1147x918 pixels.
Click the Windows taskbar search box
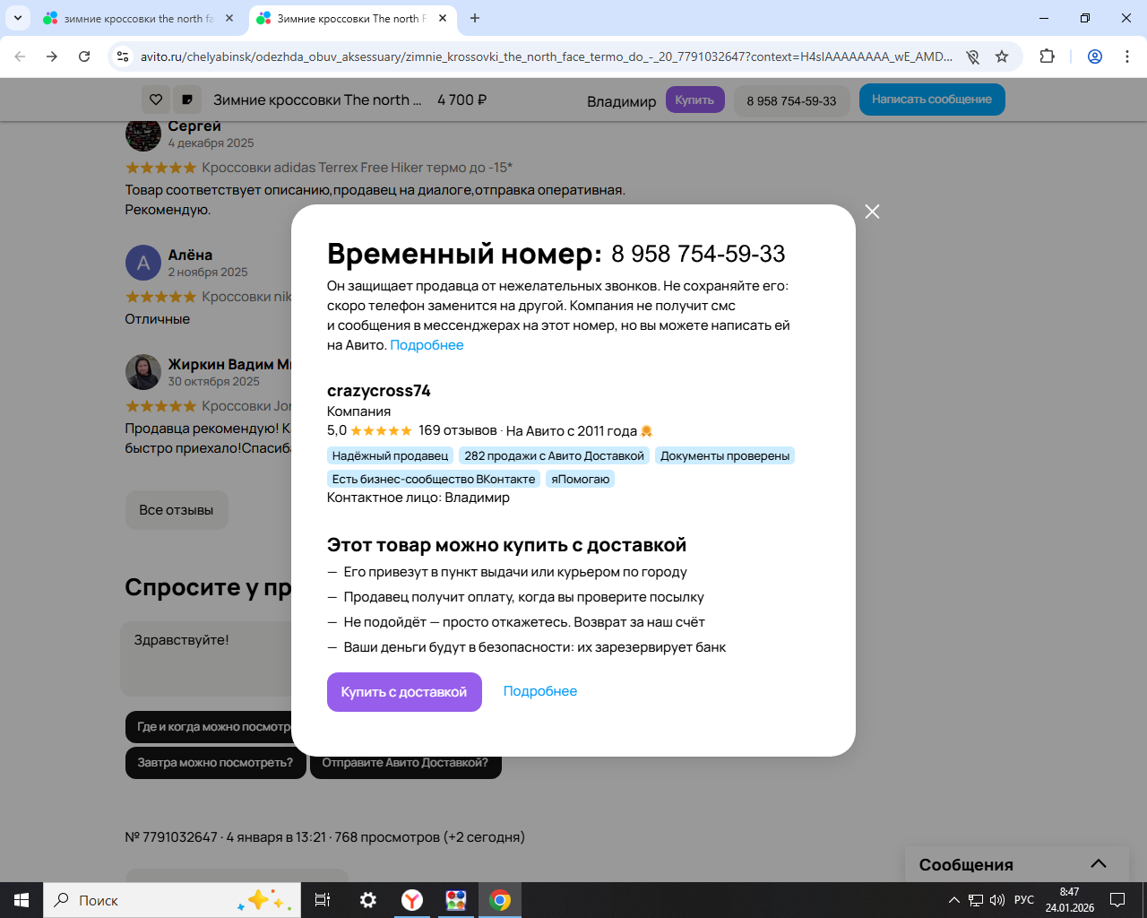pos(172,900)
